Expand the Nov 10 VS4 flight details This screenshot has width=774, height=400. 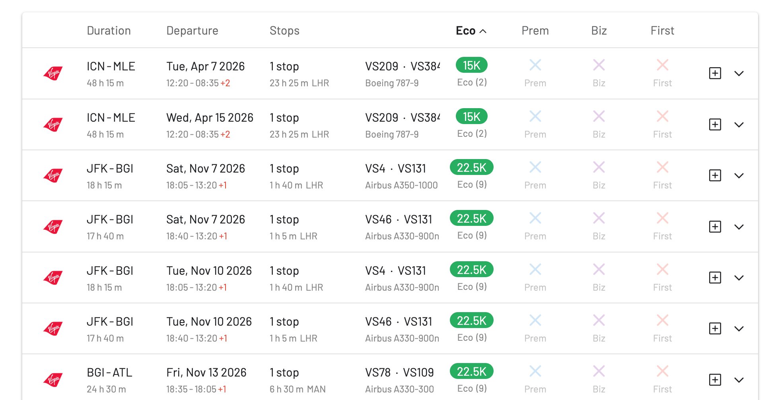coord(739,278)
